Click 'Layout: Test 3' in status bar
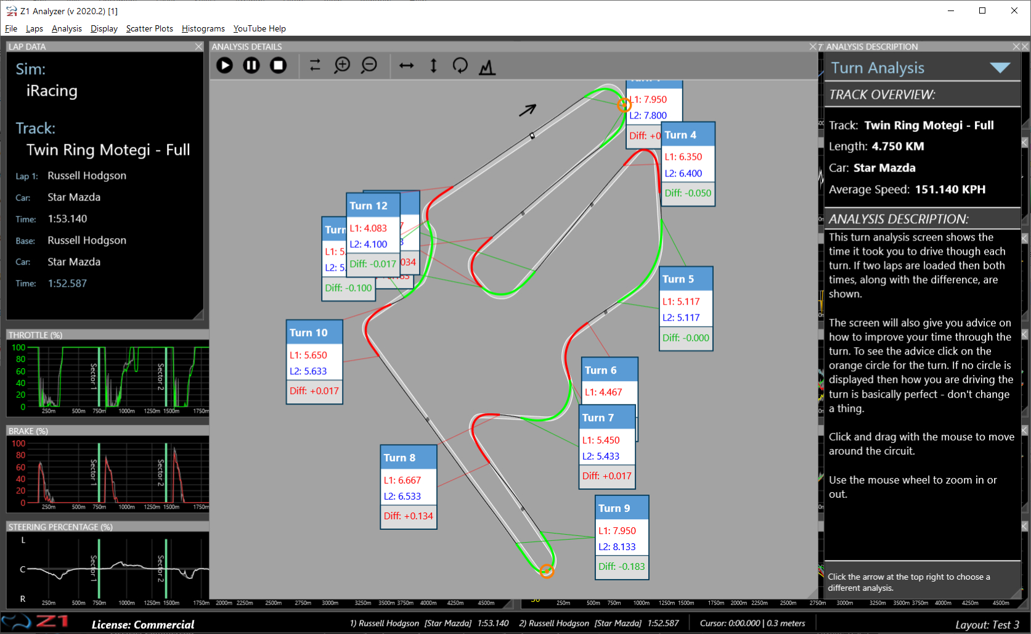This screenshot has width=1031, height=634. pyautogui.click(x=987, y=625)
